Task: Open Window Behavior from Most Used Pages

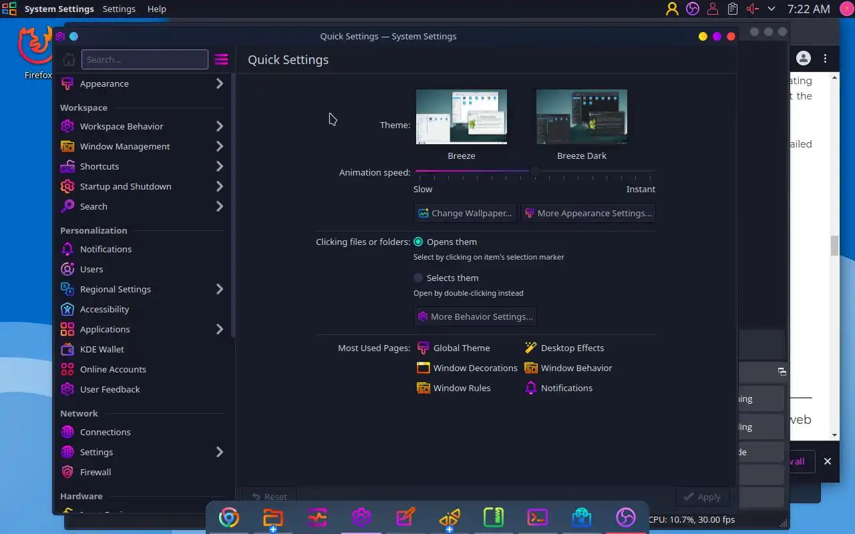Action: coord(568,368)
